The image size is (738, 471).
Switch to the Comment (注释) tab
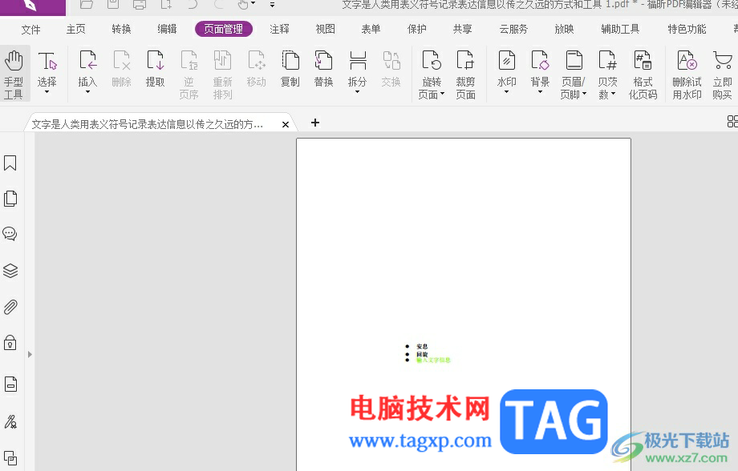280,29
